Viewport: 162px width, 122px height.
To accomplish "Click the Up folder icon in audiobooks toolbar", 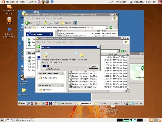I will [46, 23].
